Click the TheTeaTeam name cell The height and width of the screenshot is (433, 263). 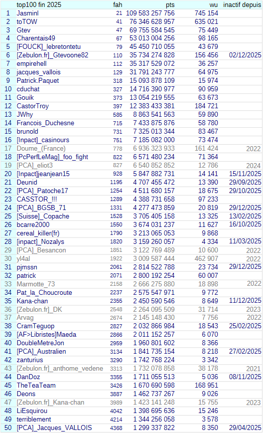(x=36, y=386)
